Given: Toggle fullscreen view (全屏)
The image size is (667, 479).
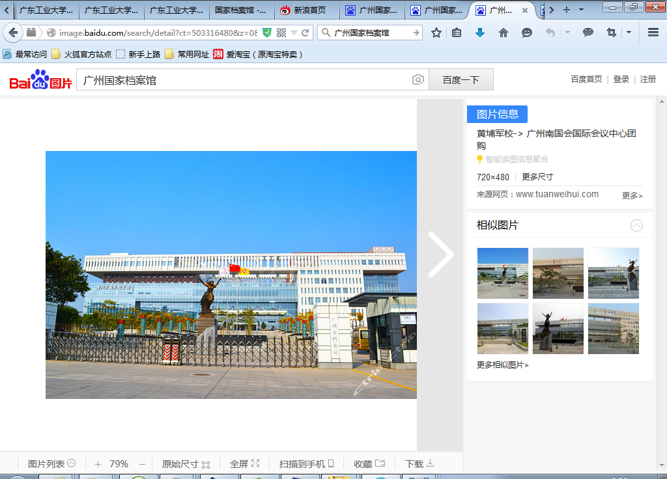Looking at the screenshot, I should (244, 464).
